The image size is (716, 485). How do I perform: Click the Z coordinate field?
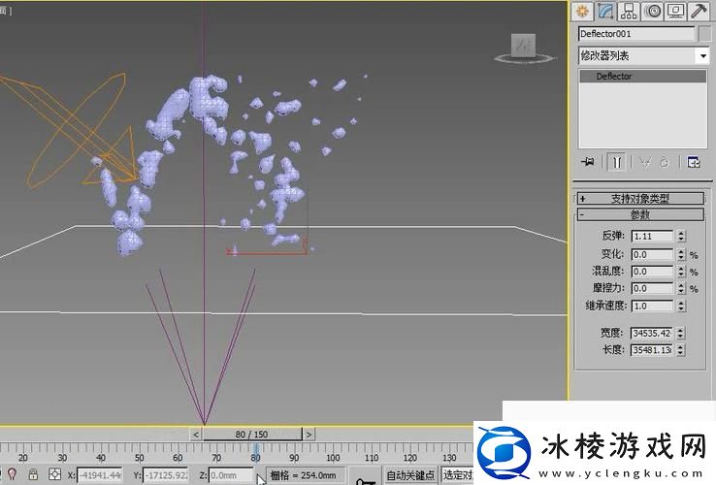(x=231, y=475)
